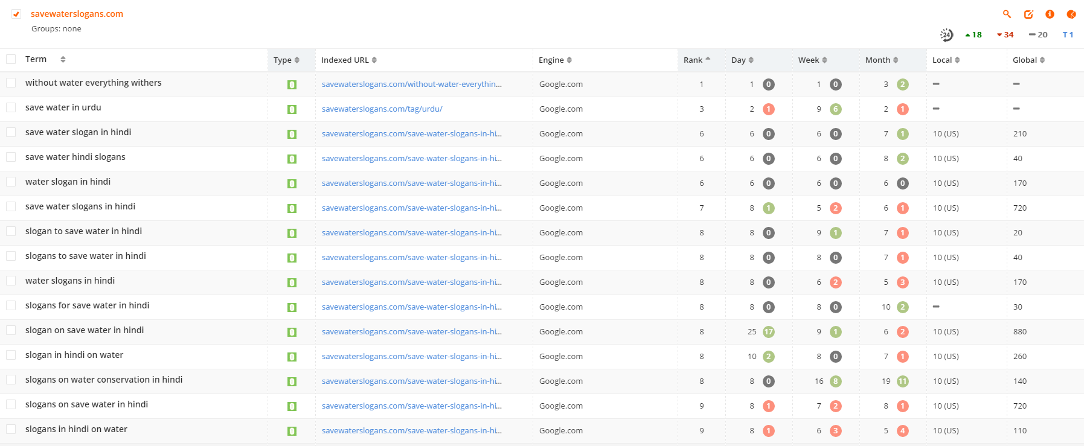Click the orange search magnifier icon
This screenshot has height=446, width=1084.
1007,14
